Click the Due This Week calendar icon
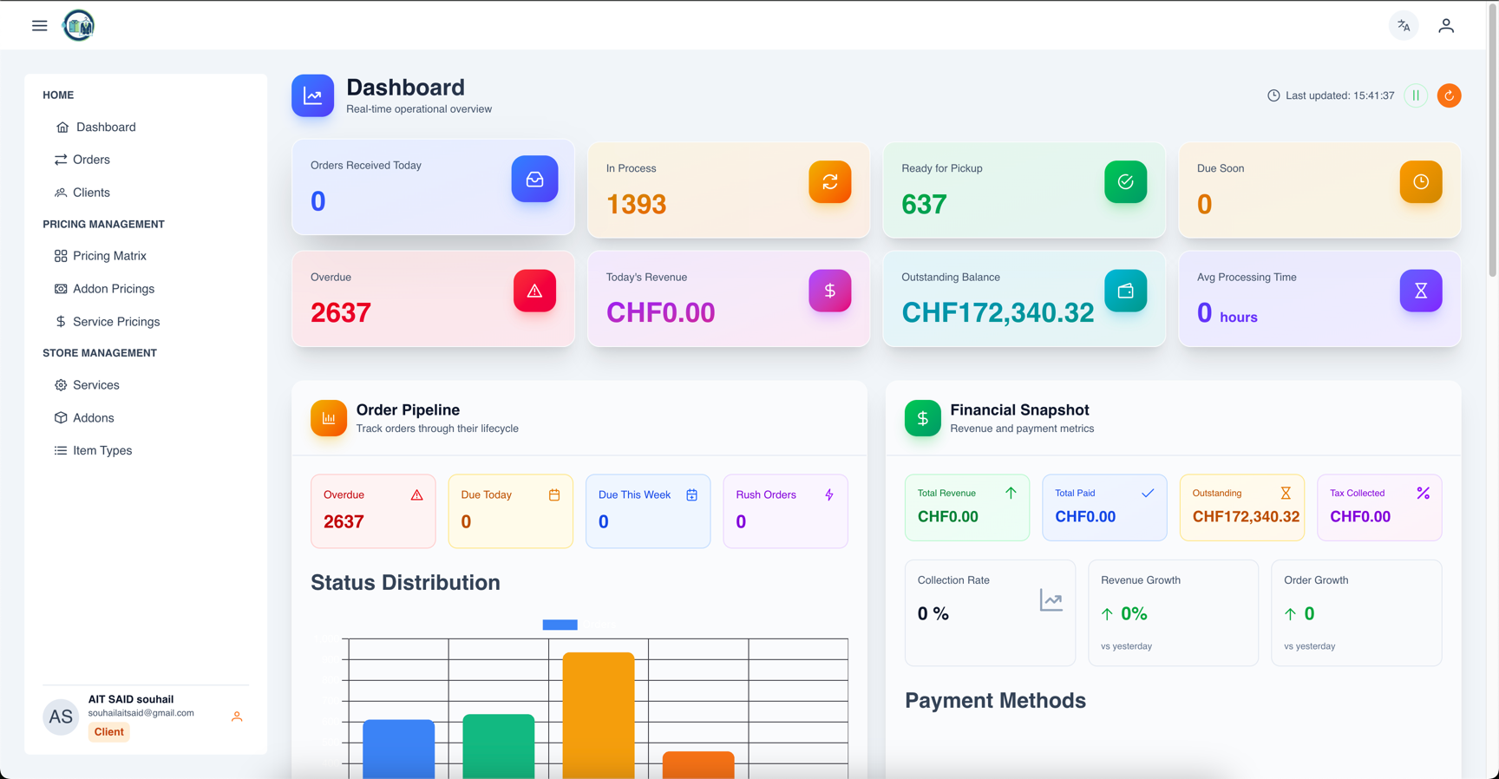Image resolution: width=1499 pixels, height=779 pixels. pos(692,494)
